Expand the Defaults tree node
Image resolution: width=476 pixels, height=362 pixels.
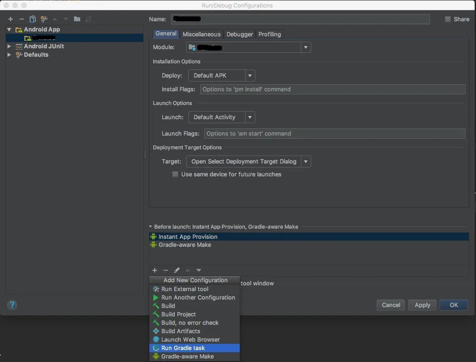pos(9,54)
